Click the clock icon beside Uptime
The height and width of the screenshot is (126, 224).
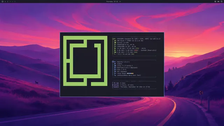tap(113, 85)
